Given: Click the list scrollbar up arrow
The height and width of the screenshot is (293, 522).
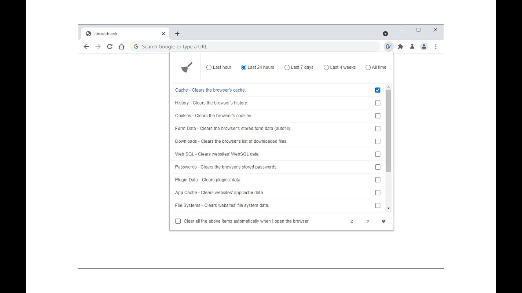Looking at the screenshot, I should 388,87.
